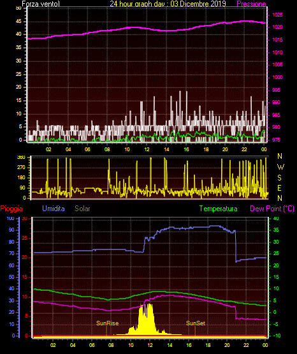This screenshot has height=354, width=297.
Task: Click hour 14 under the pressure graph
Action: pos(166,149)
